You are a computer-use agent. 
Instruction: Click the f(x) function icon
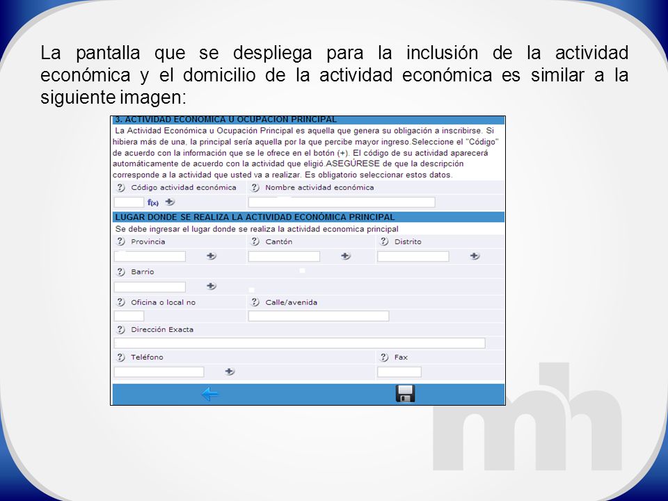pyautogui.click(x=153, y=202)
